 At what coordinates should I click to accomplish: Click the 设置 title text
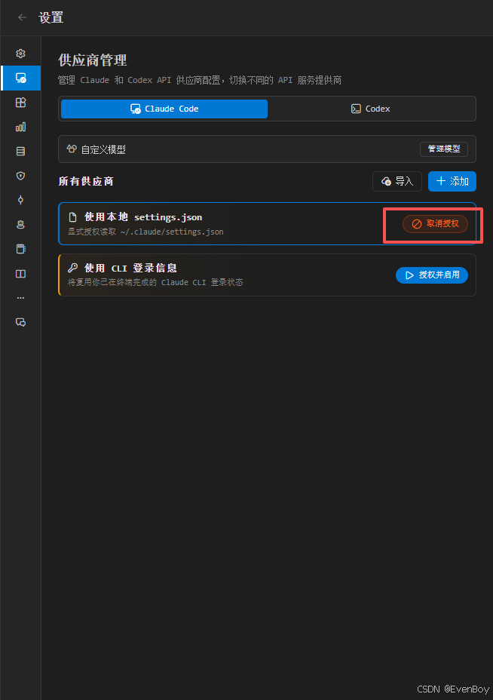click(51, 17)
